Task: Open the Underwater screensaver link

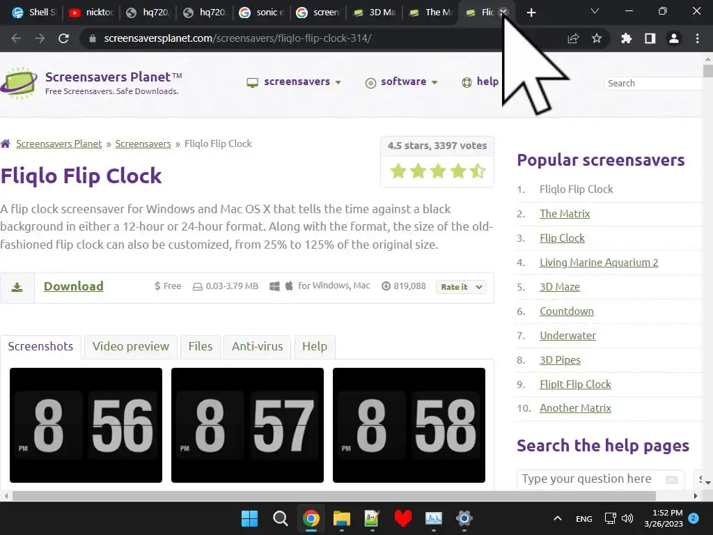Action: tap(567, 336)
